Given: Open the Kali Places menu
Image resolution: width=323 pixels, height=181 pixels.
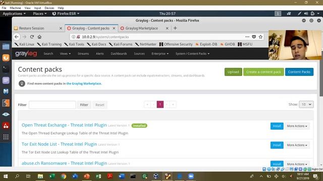Looking at the screenshot, I should 39,14.
